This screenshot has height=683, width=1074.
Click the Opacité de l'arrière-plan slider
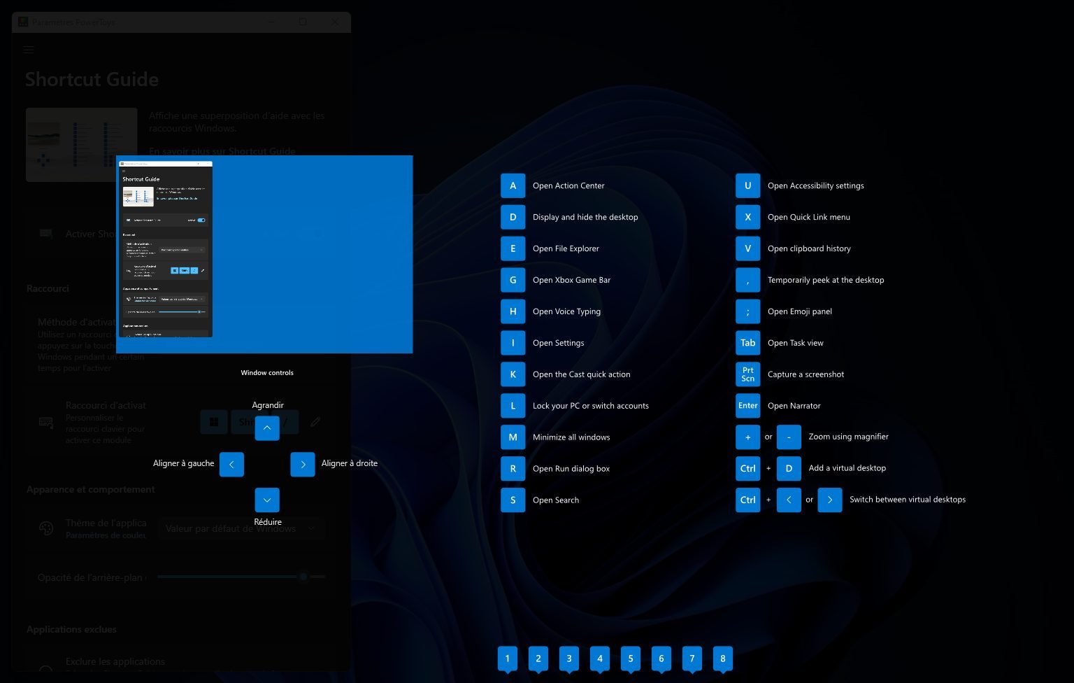242,577
